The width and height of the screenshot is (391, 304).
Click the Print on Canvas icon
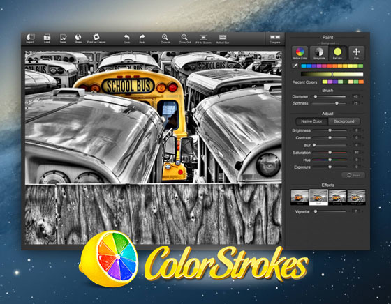point(96,39)
